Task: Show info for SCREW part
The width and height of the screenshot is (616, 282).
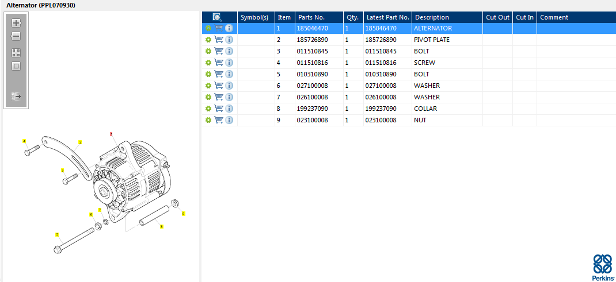Action: [x=230, y=63]
